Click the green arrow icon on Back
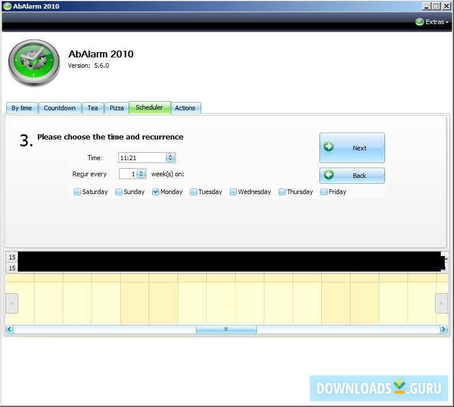Viewport: 454px width, 407px height. pos(329,175)
